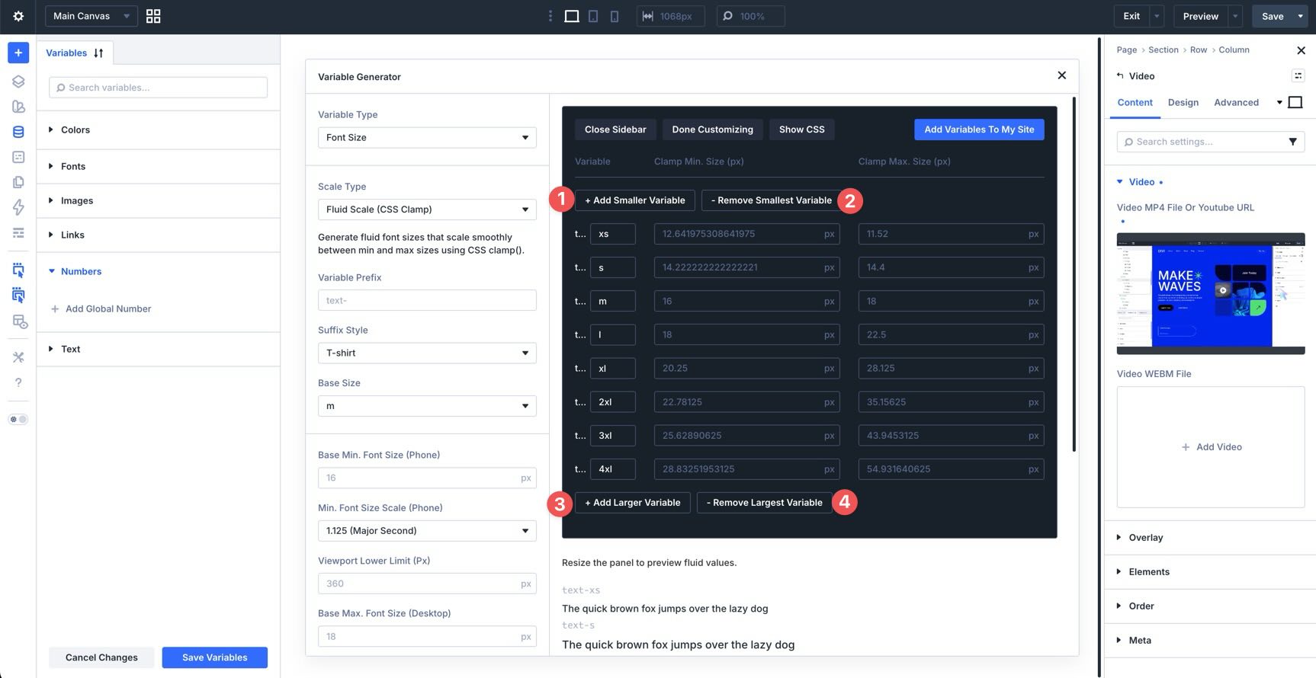The width and height of the screenshot is (1316, 678).
Task: Close the Variable Generator panel
Action: tap(1061, 75)
